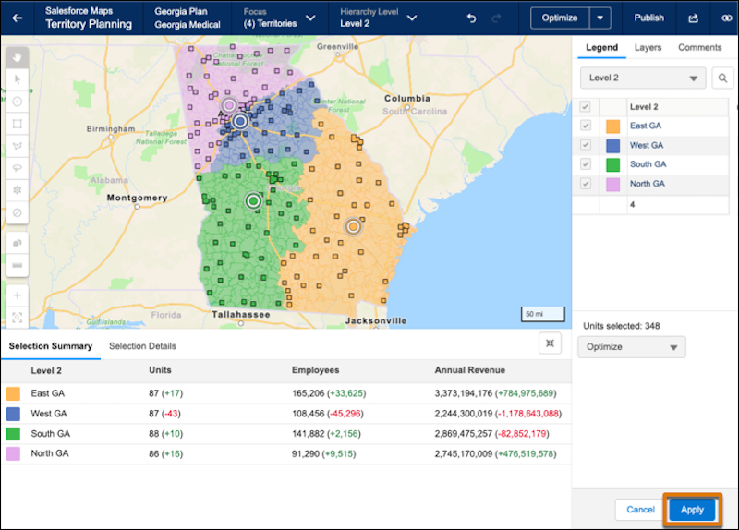Click the share icon next to Publish
739x530 pixels.
tap(693, 18)
